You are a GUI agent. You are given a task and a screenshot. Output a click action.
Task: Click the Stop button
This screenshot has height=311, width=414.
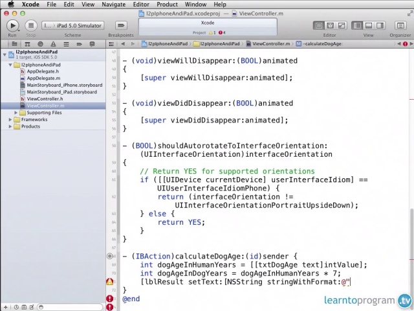(31, 26)
